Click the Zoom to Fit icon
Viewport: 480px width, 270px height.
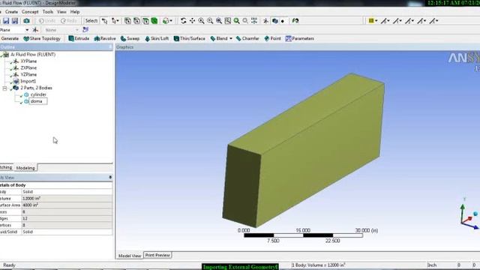pos(219,21)
